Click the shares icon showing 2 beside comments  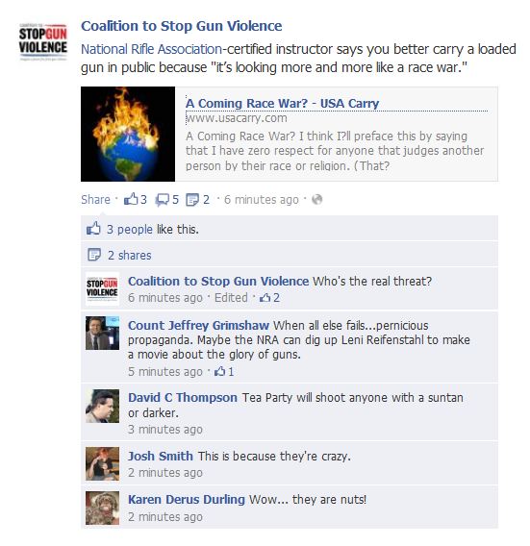(x=192, y=200)
